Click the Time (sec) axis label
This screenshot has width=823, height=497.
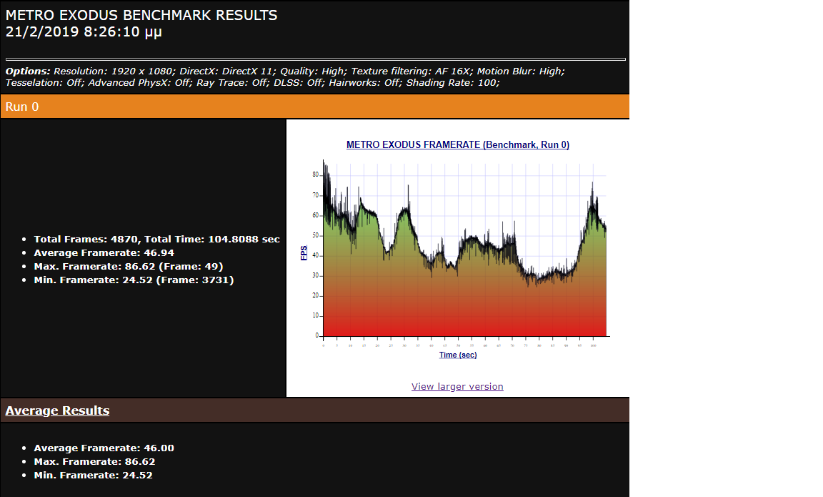tap(458, 355)
